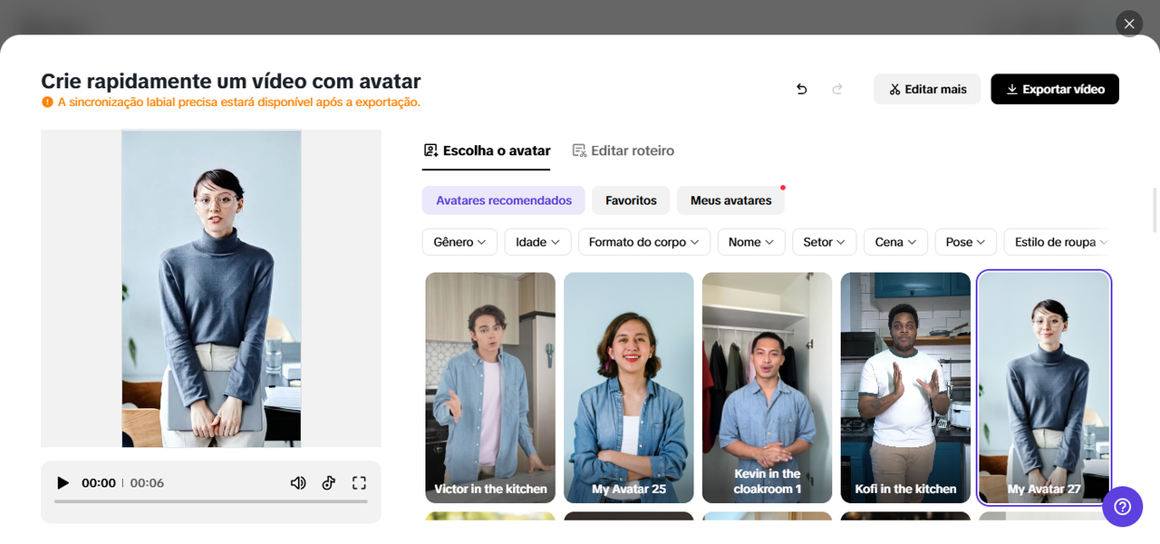Open the Meus avatares tab

[730, 200]
